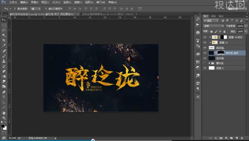Select the Eraser tool
The image size is (249, 141).
click(4, 71)
